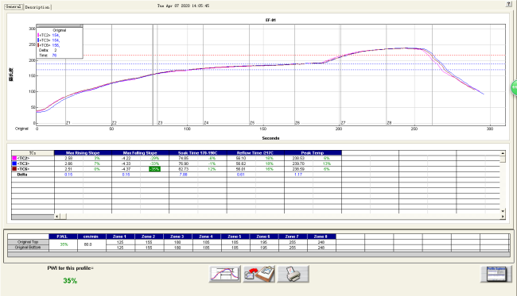
Task: Click the copy to clipboard icon
Action: pyautogui.click(x=259, y=274)
